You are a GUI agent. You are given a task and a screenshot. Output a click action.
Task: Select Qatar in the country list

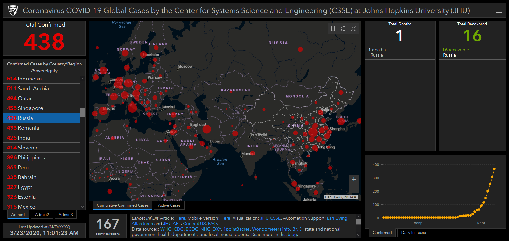click(42, 98)
